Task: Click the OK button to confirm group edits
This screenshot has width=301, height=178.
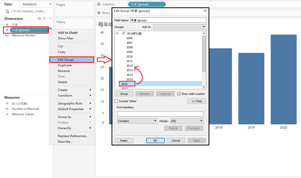Action: 155,140
